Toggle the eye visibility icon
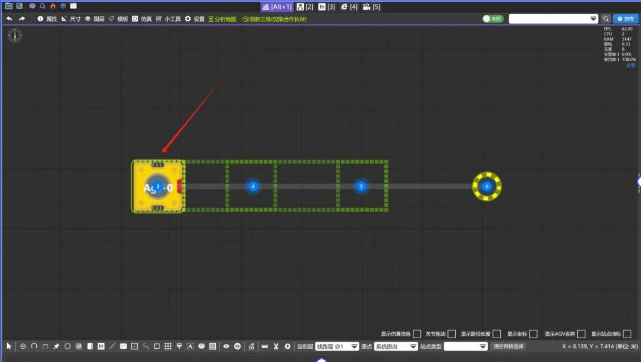Screen dimensions: 641x362 click(x=226, y=346)
